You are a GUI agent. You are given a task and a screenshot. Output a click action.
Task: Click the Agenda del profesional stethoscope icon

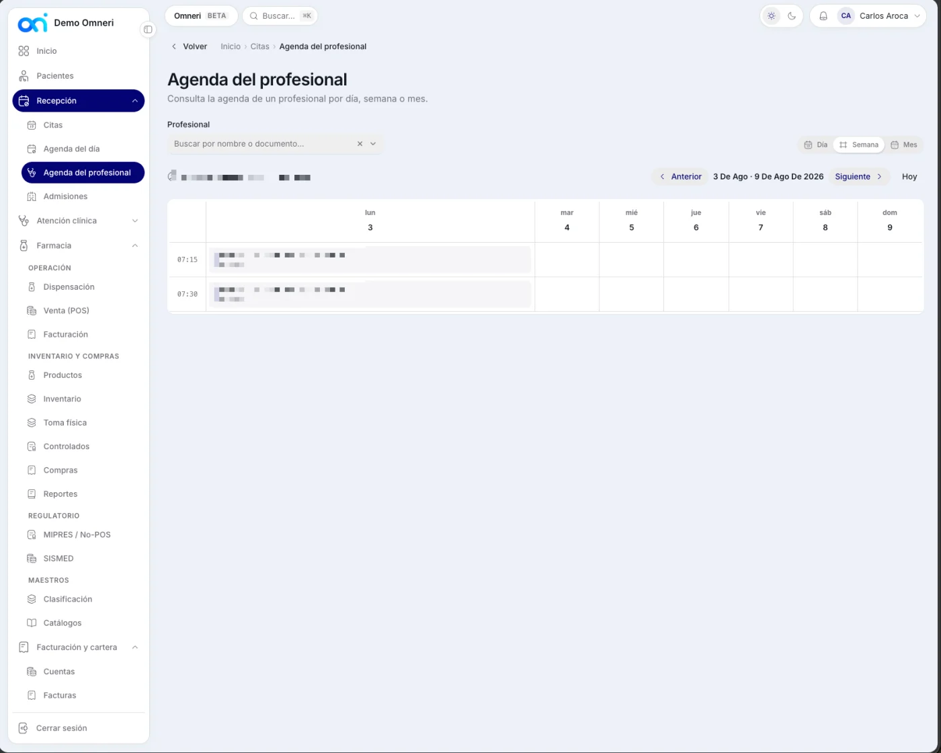[32, 173]
